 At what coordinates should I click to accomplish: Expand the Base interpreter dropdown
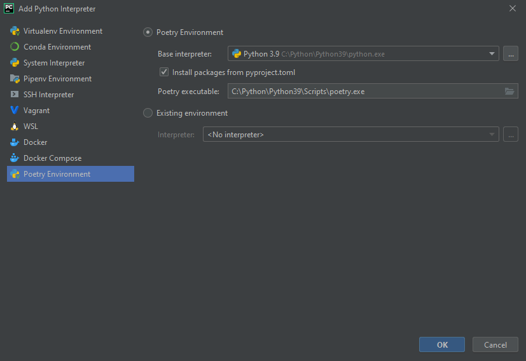point(492,54)
